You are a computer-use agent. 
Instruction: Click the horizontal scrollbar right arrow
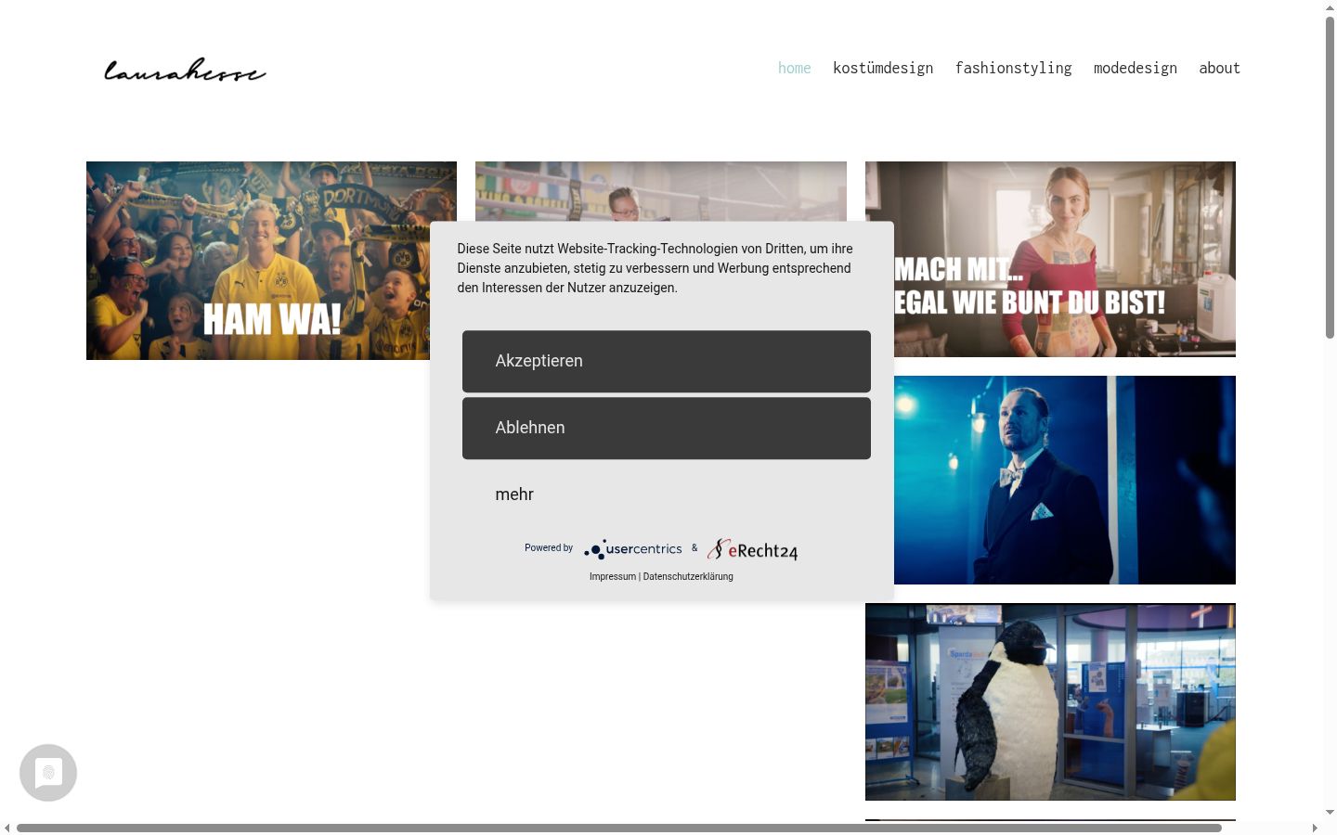pos(1315,828)
